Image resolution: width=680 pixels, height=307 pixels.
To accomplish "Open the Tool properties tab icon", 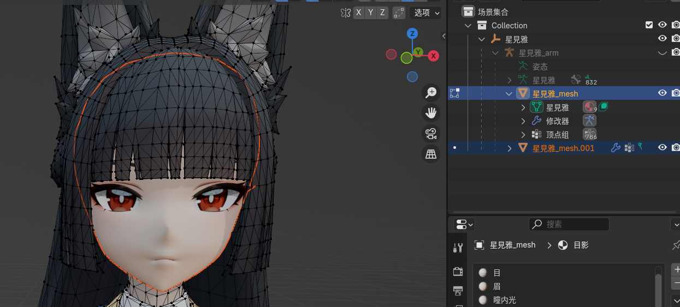I will 458,248.
